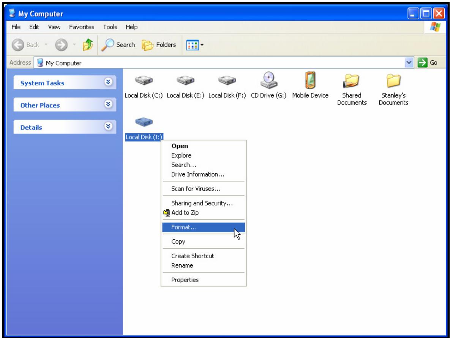The width and height of the screenshot is (450, 338).
Task: Maximize the My Computer window
Action: (426, 14)
